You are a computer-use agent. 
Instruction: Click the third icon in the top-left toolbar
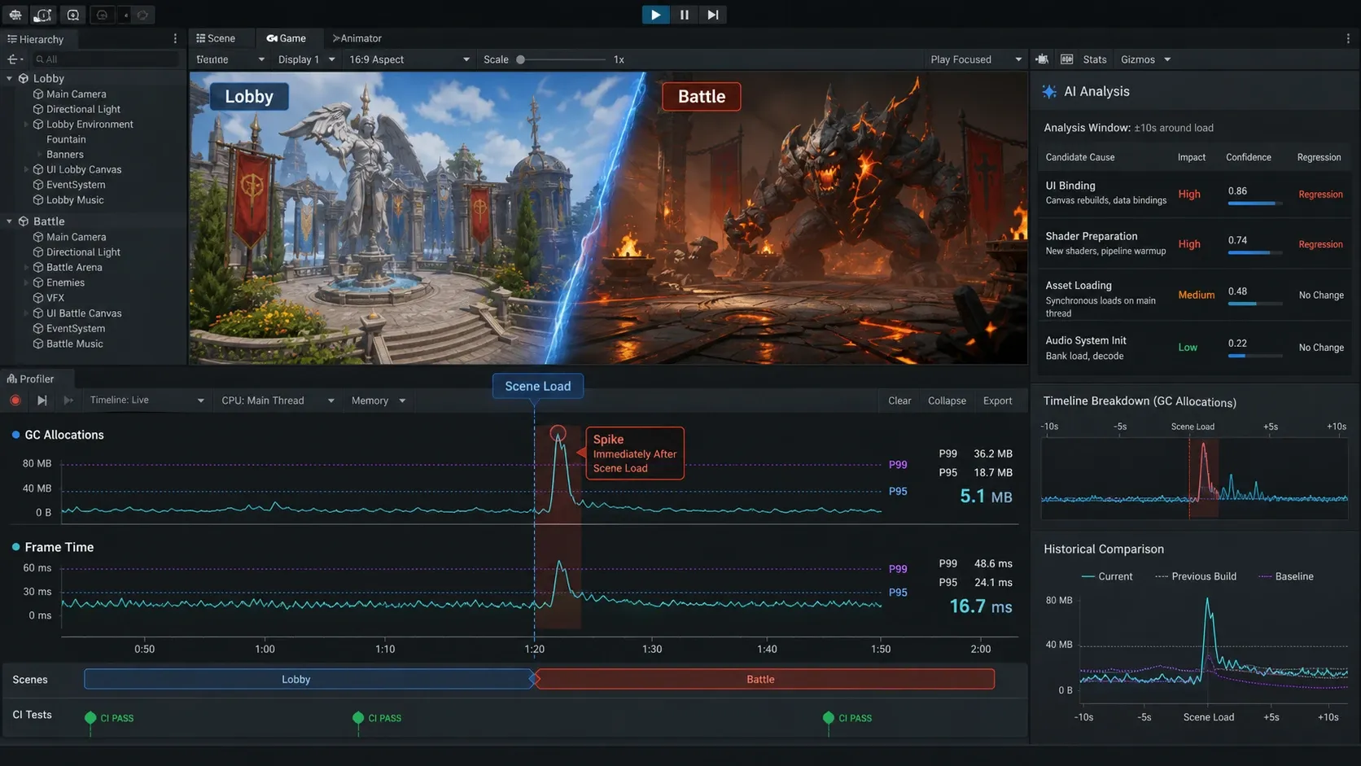pos(73,15)
